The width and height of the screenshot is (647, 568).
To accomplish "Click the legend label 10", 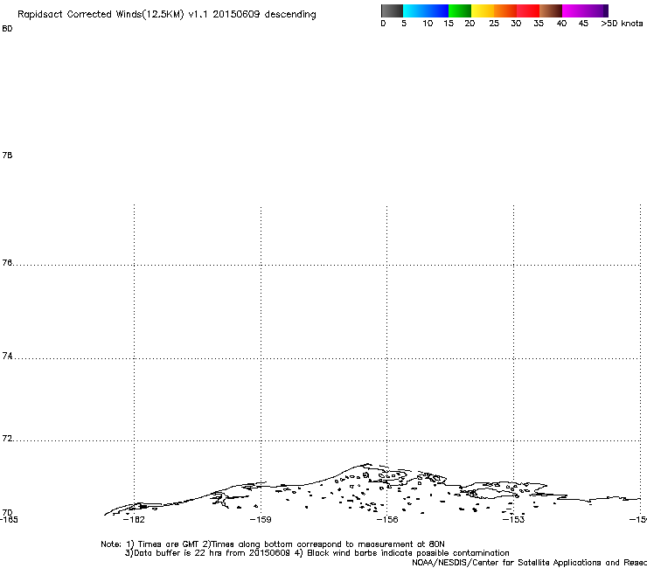I will coord(428,24).
